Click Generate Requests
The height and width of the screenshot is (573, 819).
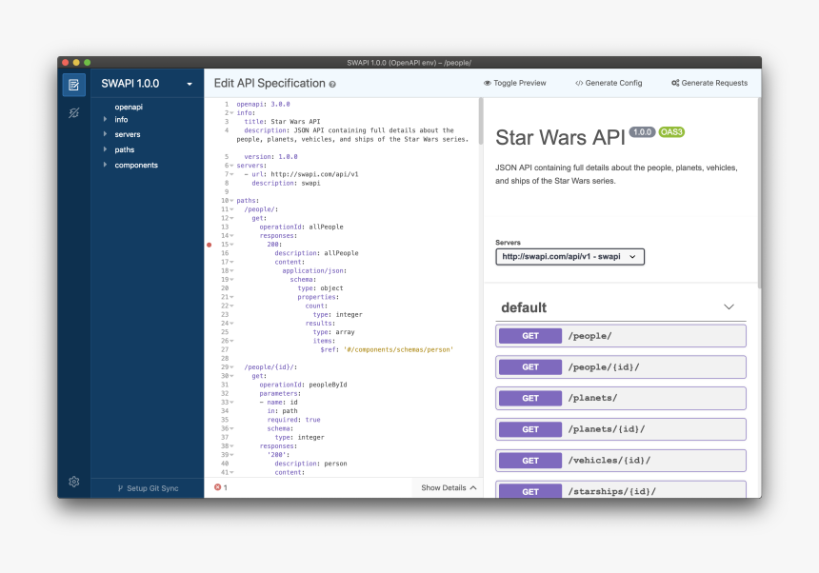pyautogui.click(x=709, y=83)
